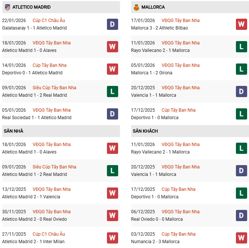This screenshot has width=249, height=248.
Task: Click D badge beside Real Oviedo 0 - 0 Mallorca
Action: [242, 216]
